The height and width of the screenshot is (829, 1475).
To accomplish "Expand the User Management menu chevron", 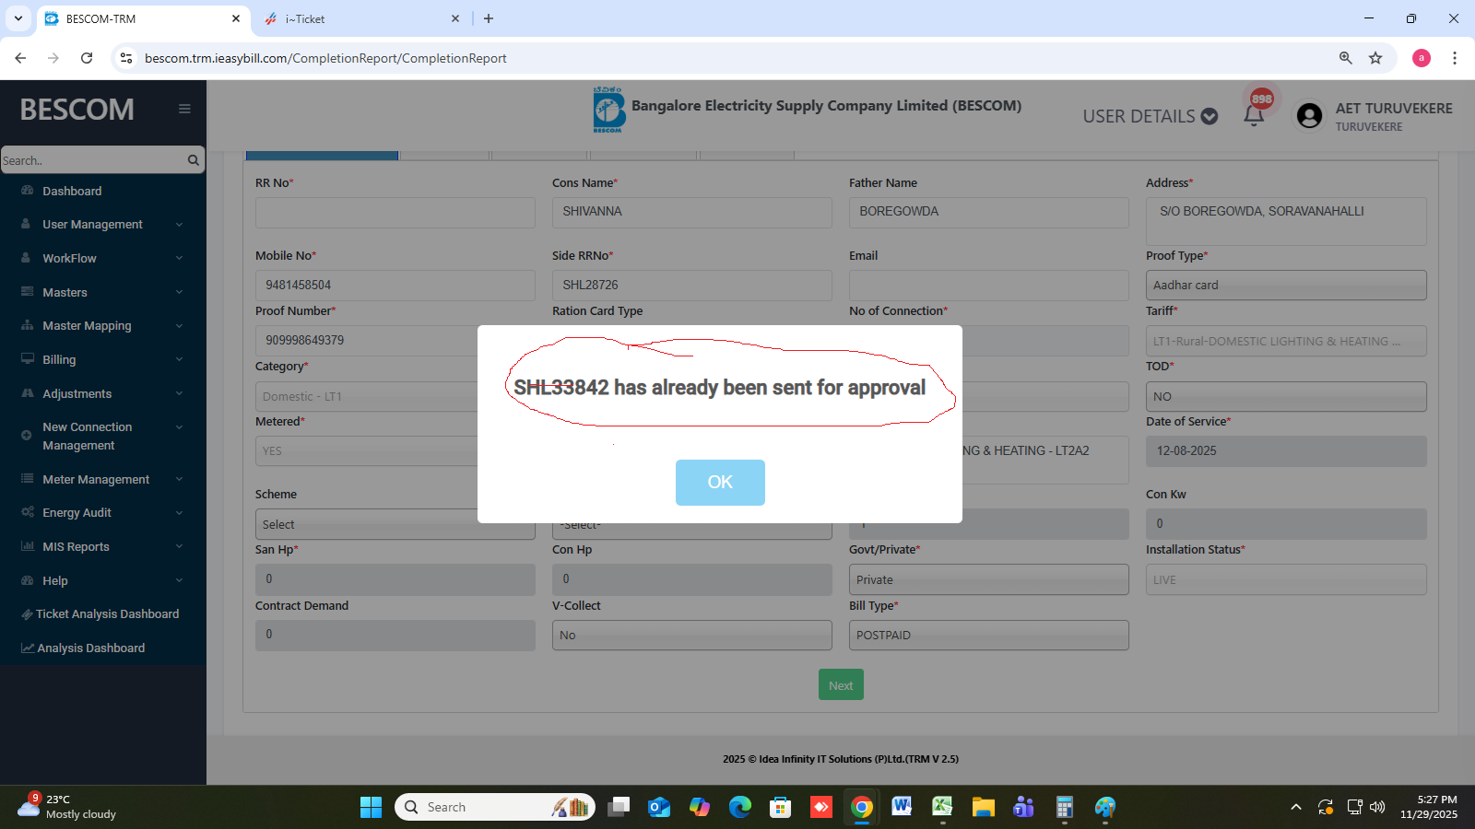I will pos(179,225).
